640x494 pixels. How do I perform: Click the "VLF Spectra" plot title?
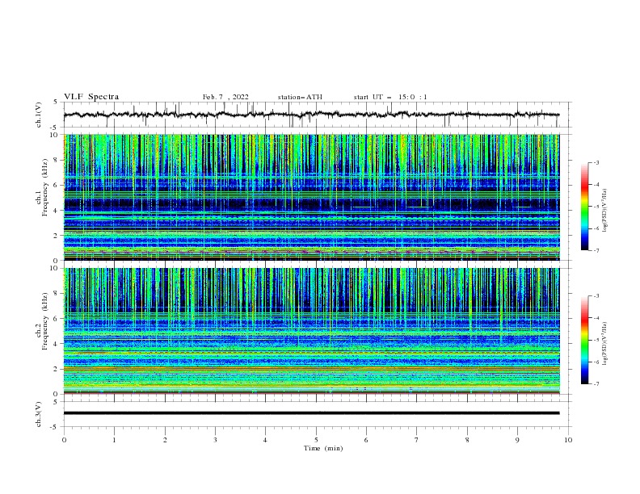(x=91, y=97)
